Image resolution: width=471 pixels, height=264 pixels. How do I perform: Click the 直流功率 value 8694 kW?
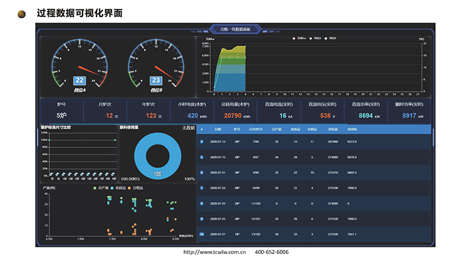tap(369, 115)
